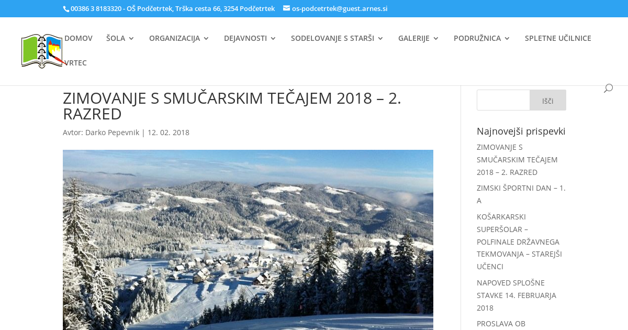The image size is (628, 330).
Task: Open author Darko Pepevnik link
Action: 112,133
